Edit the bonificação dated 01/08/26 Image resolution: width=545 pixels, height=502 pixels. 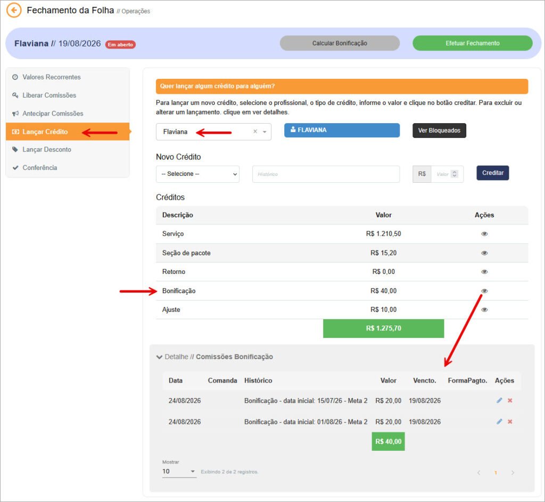pos(499,422)
